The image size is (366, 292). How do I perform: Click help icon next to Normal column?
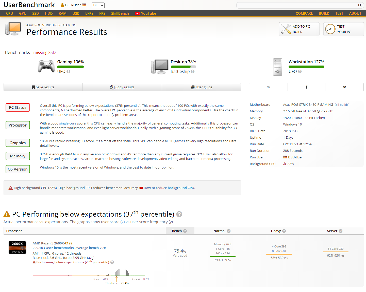tap(229, 231)
